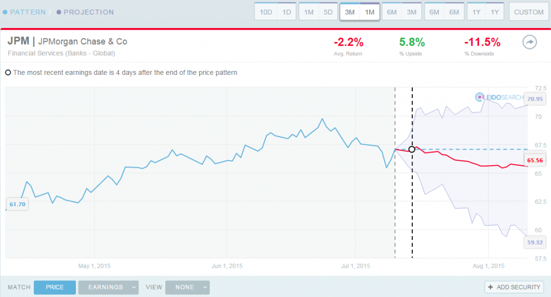
Task: Click the 65.56 projected price label
Action: [535, 160]
